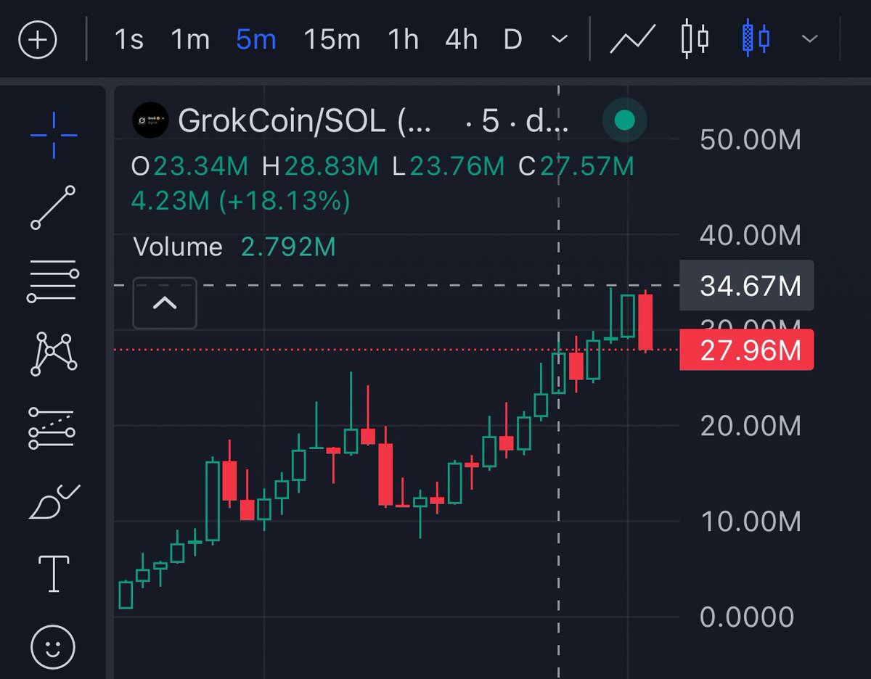
Task: Open the timeframe dropdown chevron
Action: coord(560,40)
